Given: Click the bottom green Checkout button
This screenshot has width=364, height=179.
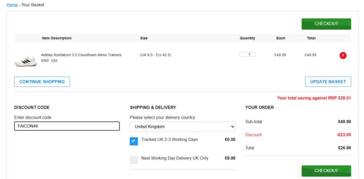Looking at the screenshot, I should pyautogui.click(x=326, y=171).
